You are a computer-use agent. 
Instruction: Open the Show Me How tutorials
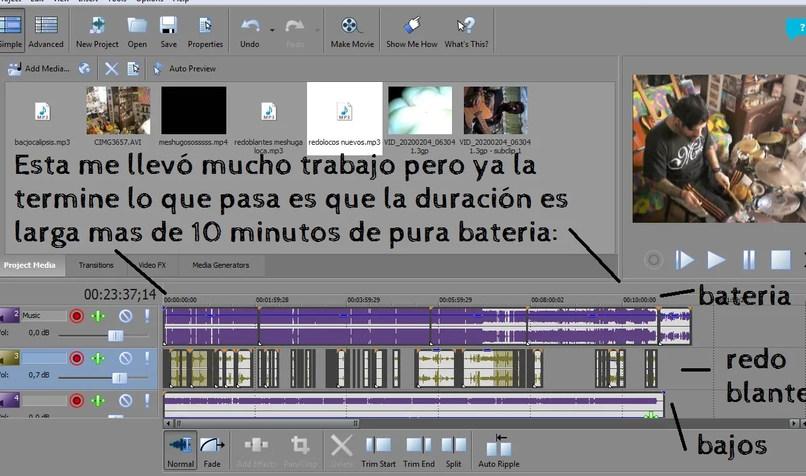[412, 31]
